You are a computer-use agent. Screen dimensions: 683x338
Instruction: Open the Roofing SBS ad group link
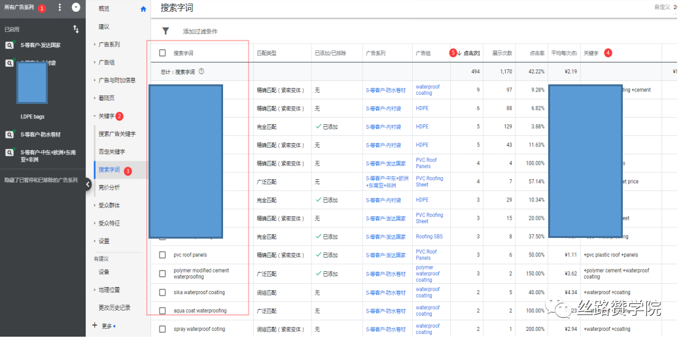pos(429,237)
